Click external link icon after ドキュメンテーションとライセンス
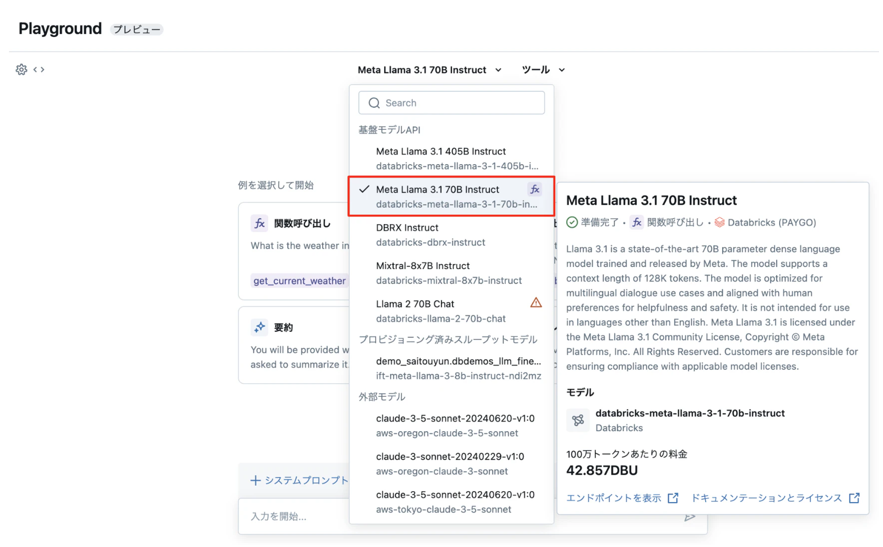Viewport: 883px width, 547px height. coord(855,498)
